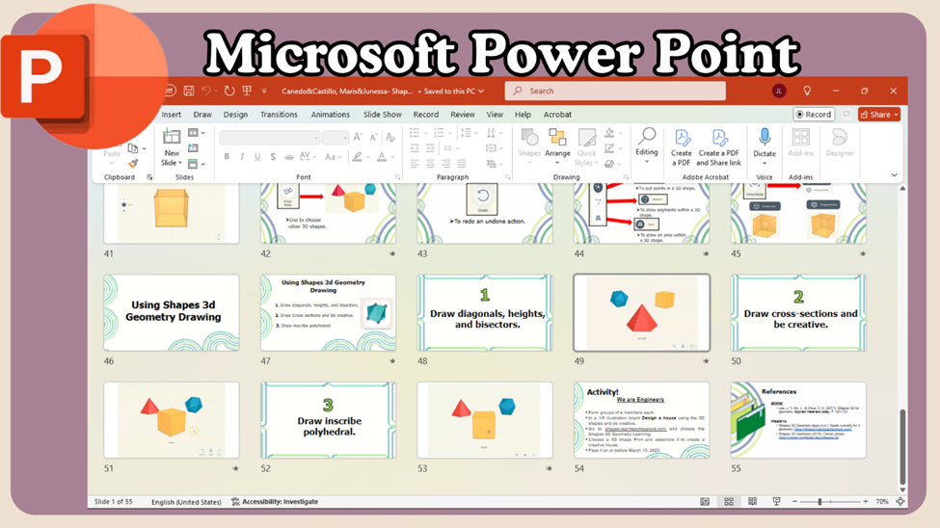940x528 pixels.
Task: Click 'Accessibility: Investigate' in status bar
Action: click(x=275, y=502)
